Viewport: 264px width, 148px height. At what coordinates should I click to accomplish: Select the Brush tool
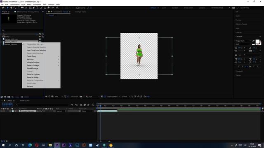[x=41, y=8]
